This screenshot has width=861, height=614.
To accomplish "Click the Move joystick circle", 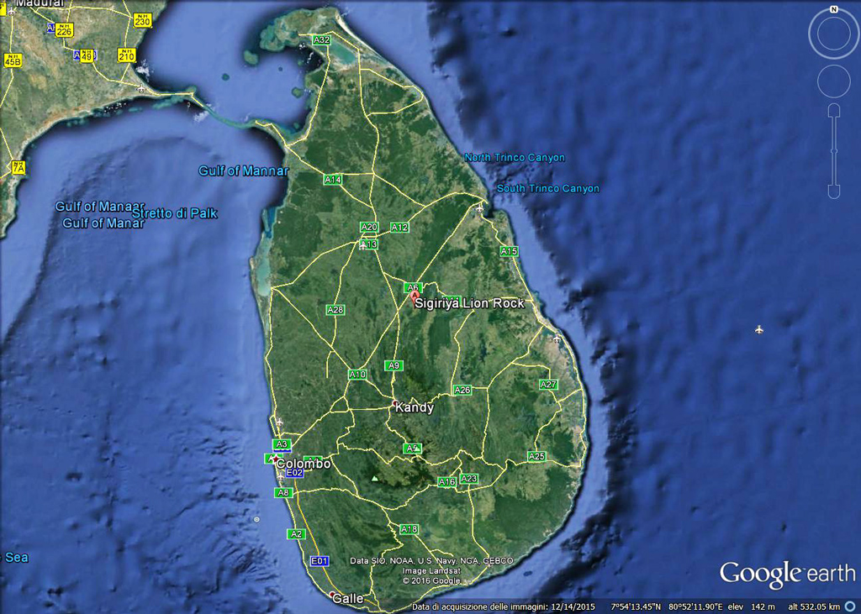I will 833,81.
